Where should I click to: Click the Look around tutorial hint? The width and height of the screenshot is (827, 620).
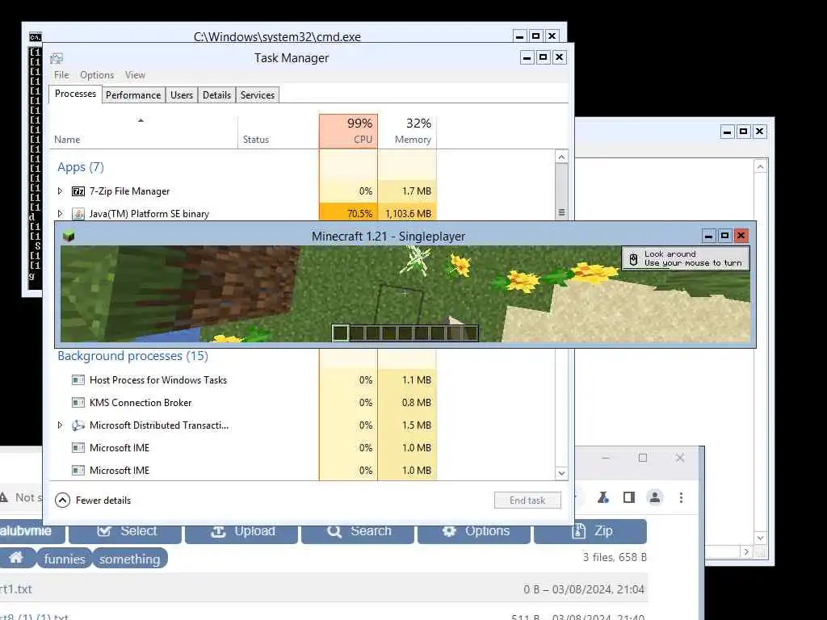coord(686,258)
